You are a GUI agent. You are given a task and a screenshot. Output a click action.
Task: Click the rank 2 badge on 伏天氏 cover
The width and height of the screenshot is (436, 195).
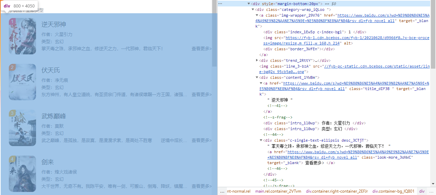[12, 68]
